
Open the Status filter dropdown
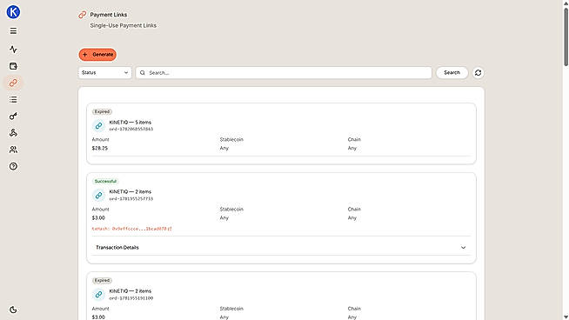pyautogui.click(x=105, y=72)
